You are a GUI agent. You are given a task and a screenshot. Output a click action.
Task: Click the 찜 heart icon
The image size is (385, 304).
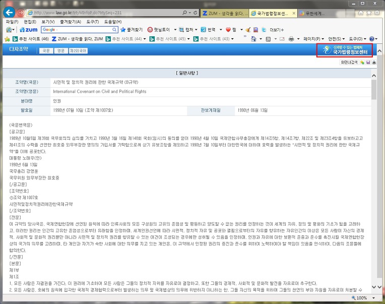point(228,30)
